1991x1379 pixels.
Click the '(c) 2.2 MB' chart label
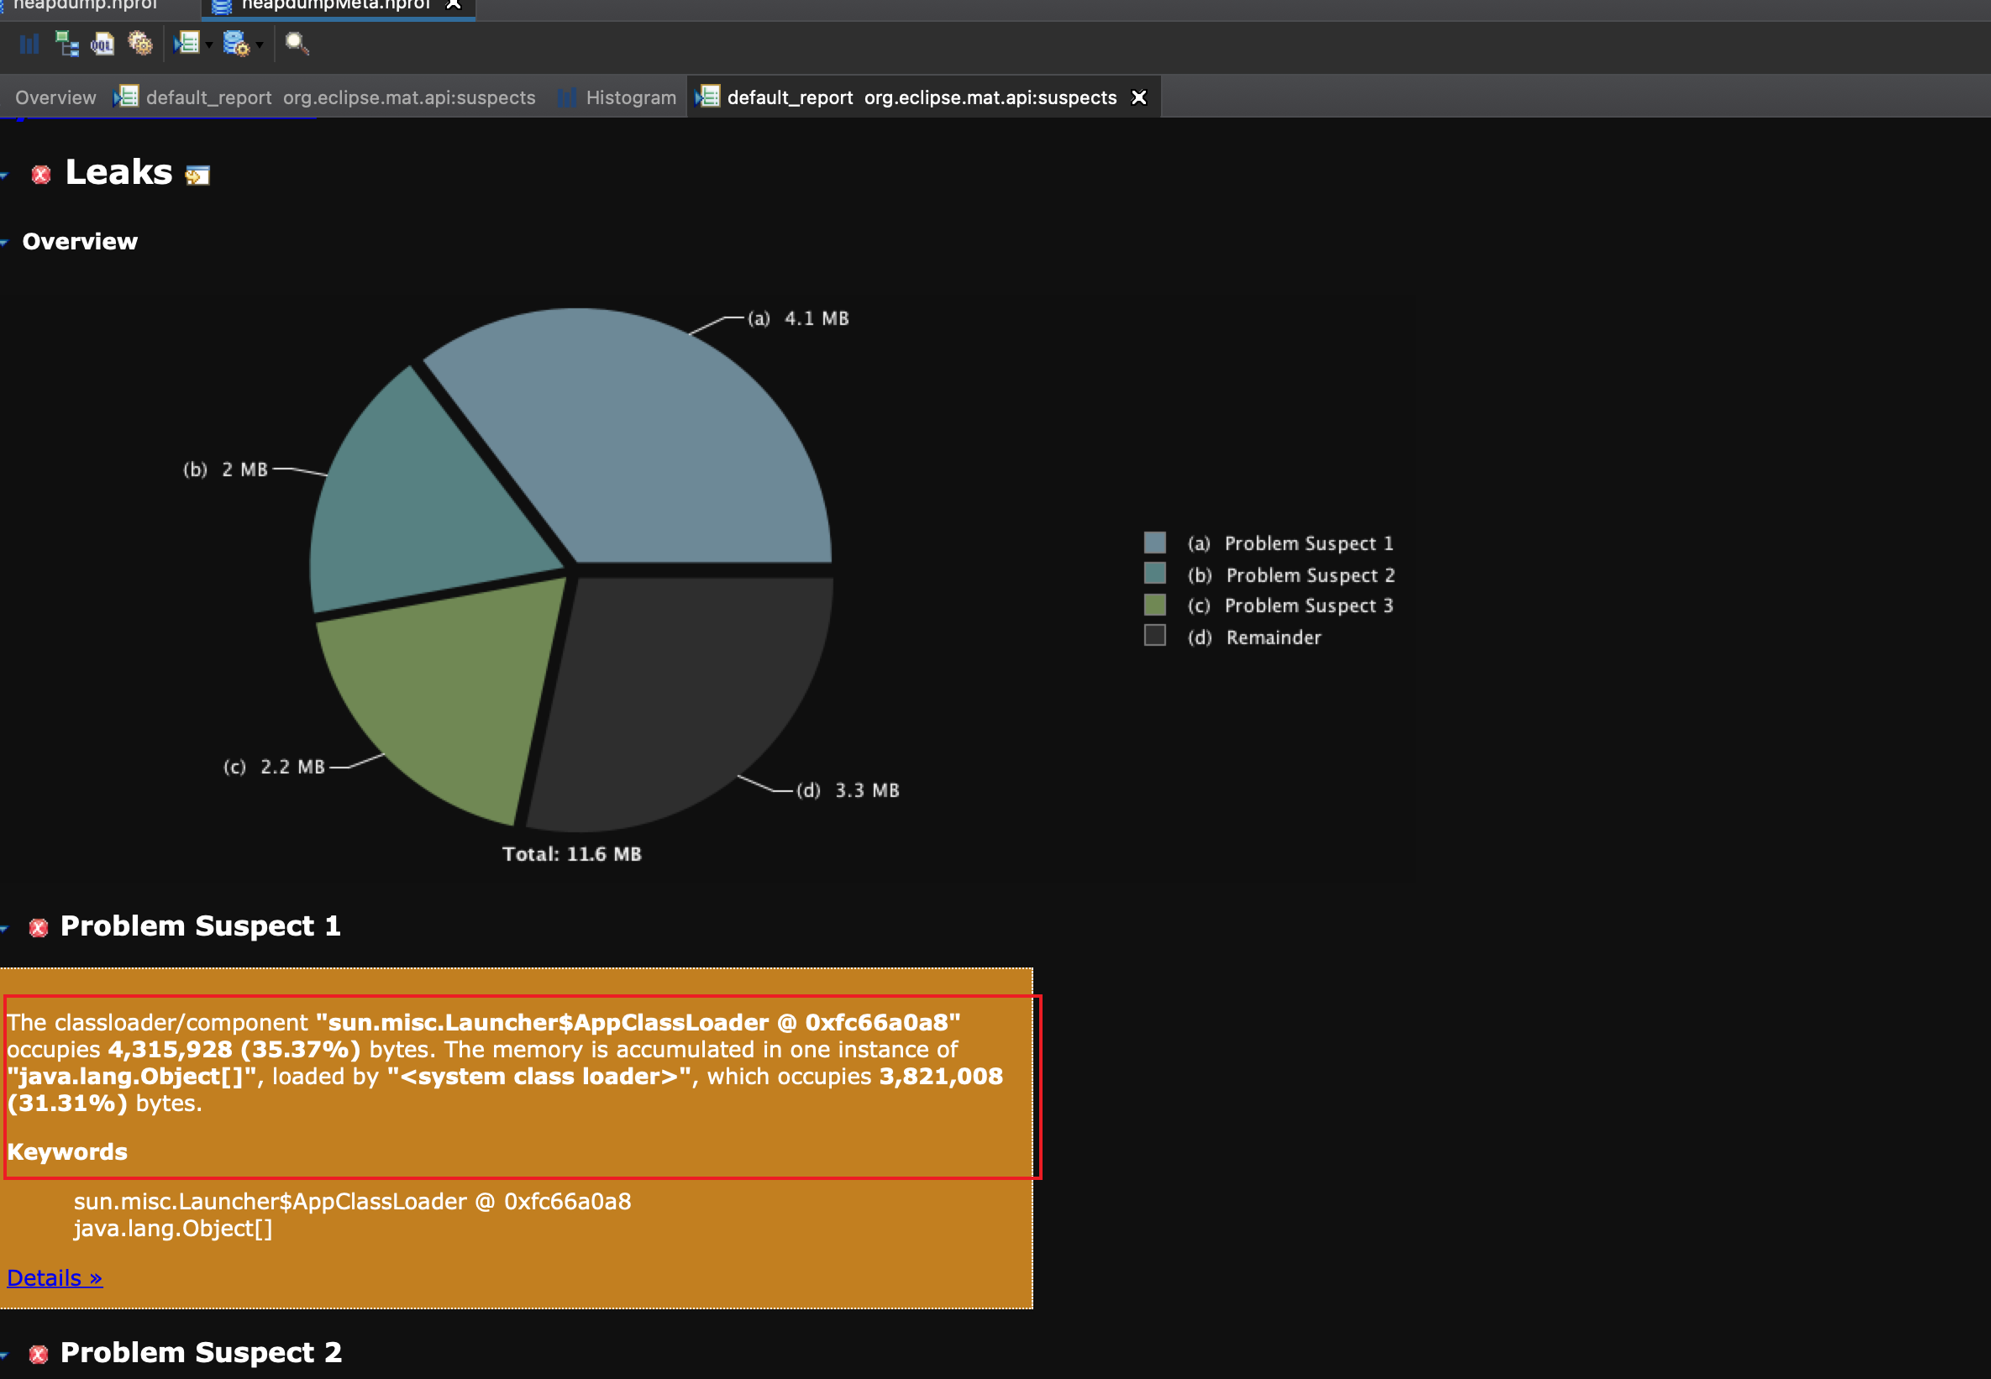274,767
